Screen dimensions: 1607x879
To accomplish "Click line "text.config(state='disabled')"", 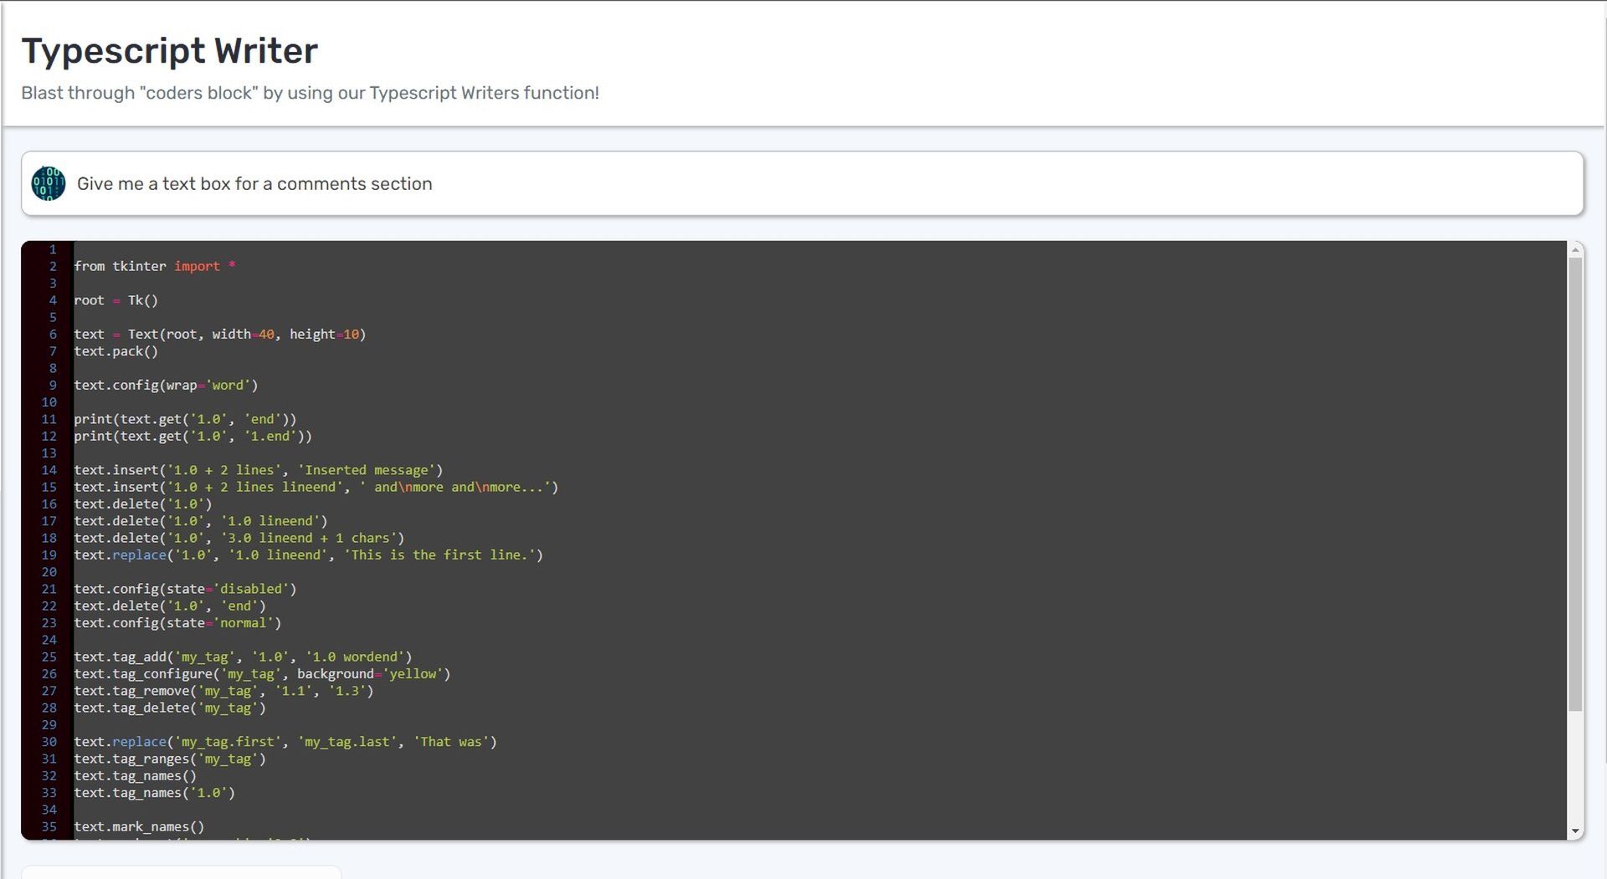I will pos(185,589).
